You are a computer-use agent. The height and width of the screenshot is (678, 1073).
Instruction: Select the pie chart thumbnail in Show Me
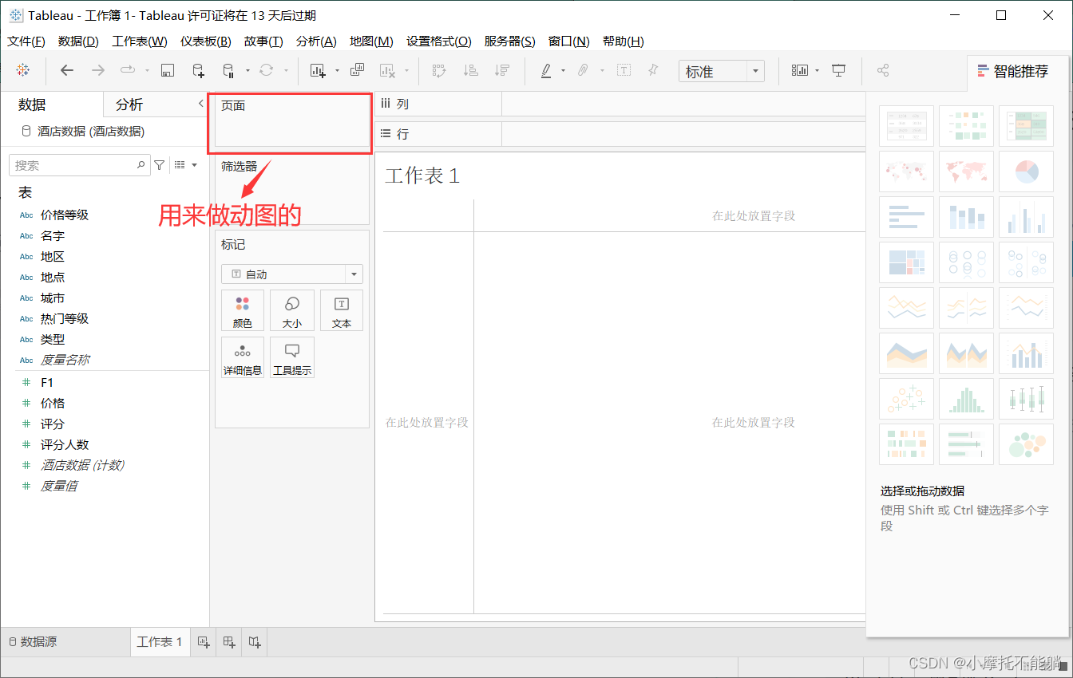pyautogui.click(x=1026, y=171)
